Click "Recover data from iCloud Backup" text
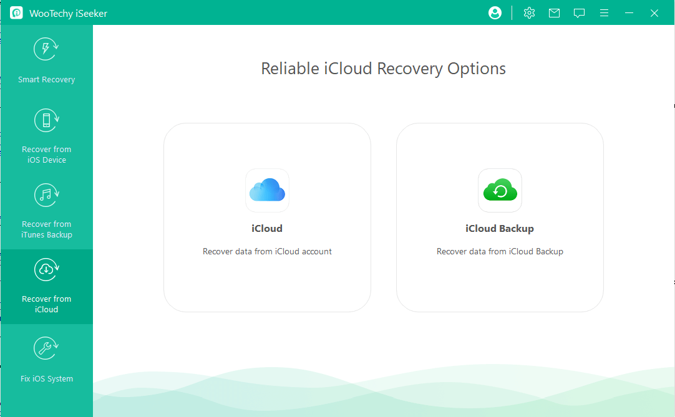This screenshot has width=675, height=417. click(500, 252)
